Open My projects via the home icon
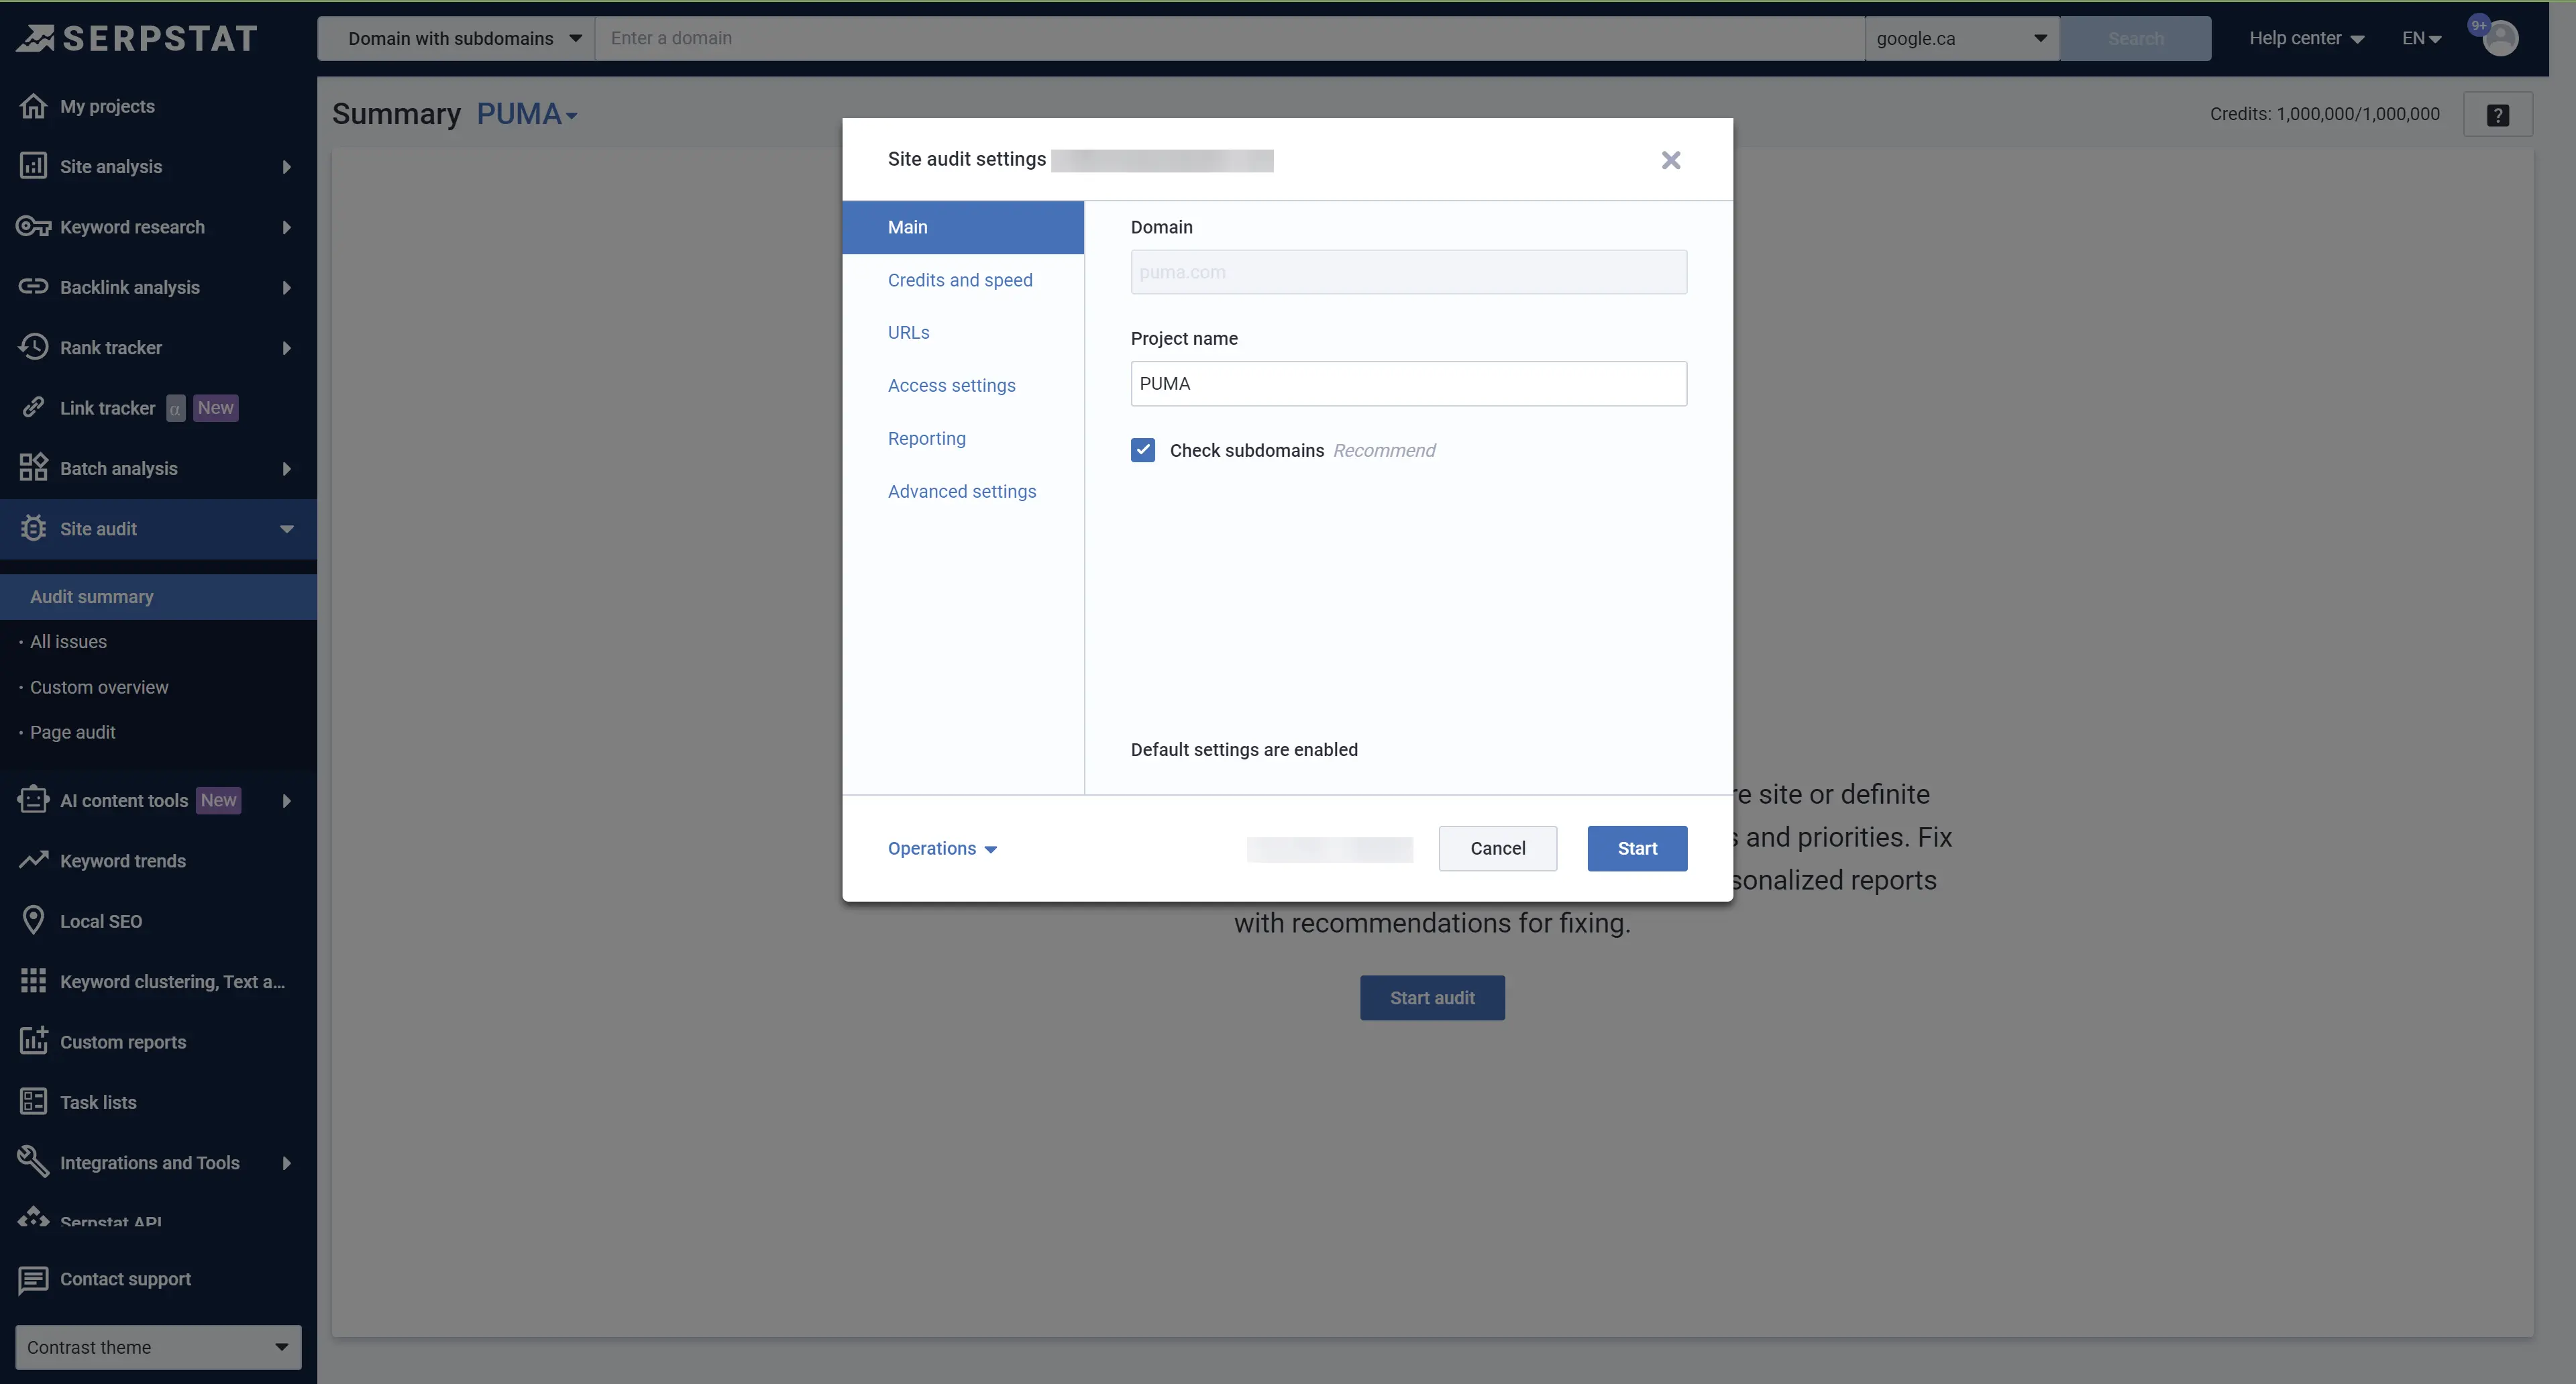The image size is (2576, 1384). [x=34, y=105]
